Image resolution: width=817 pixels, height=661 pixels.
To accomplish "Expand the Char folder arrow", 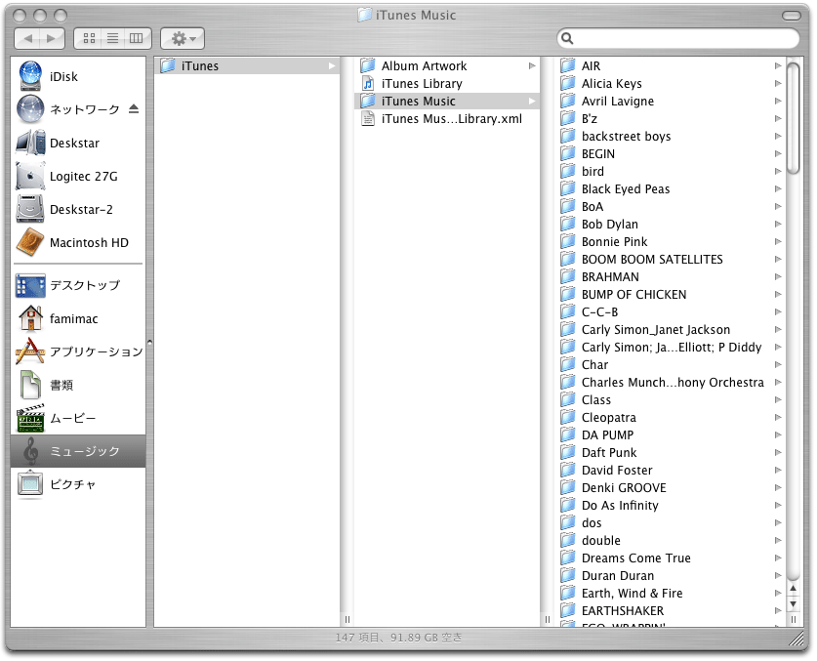I will click(778, 364).
